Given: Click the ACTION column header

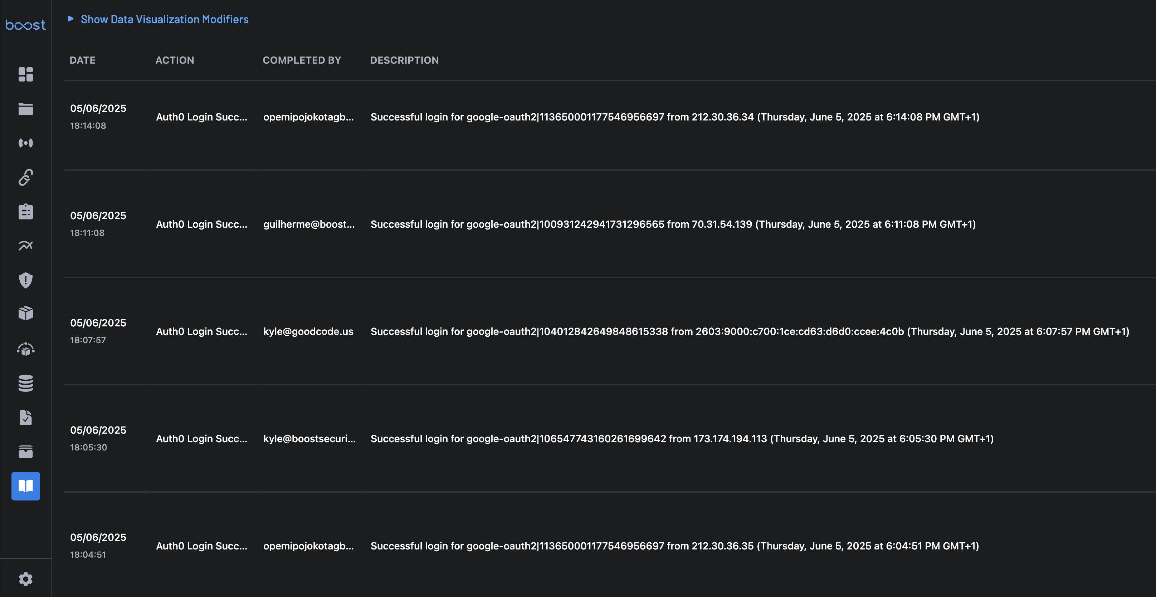Looking at the screenshot, I should (x=175, y=60).
